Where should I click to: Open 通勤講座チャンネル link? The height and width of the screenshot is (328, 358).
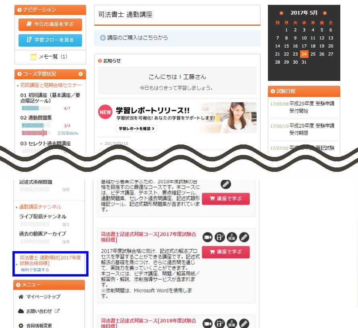pyautogui.click(x=40, y=207)
